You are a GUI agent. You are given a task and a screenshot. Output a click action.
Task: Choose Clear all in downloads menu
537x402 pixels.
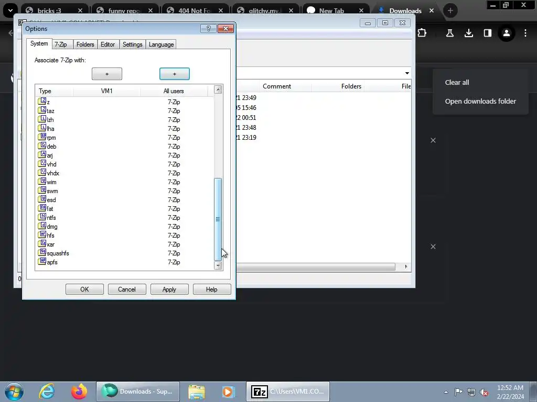click(457, 82)
